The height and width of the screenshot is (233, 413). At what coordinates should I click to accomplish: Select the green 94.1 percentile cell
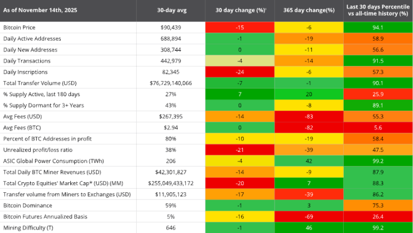pos(377,27)
